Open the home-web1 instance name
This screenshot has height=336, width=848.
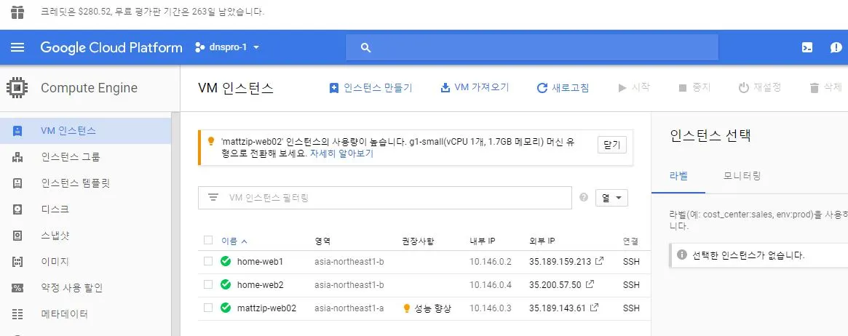[x=260, y=261]
